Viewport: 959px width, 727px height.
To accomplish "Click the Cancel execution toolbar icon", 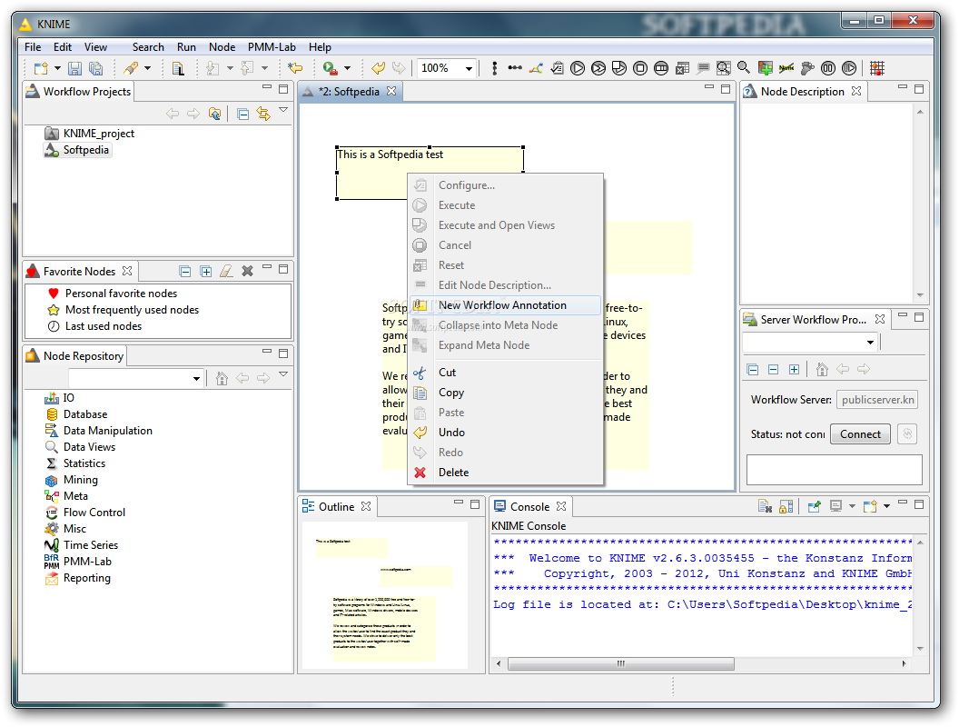I will 640,68.
